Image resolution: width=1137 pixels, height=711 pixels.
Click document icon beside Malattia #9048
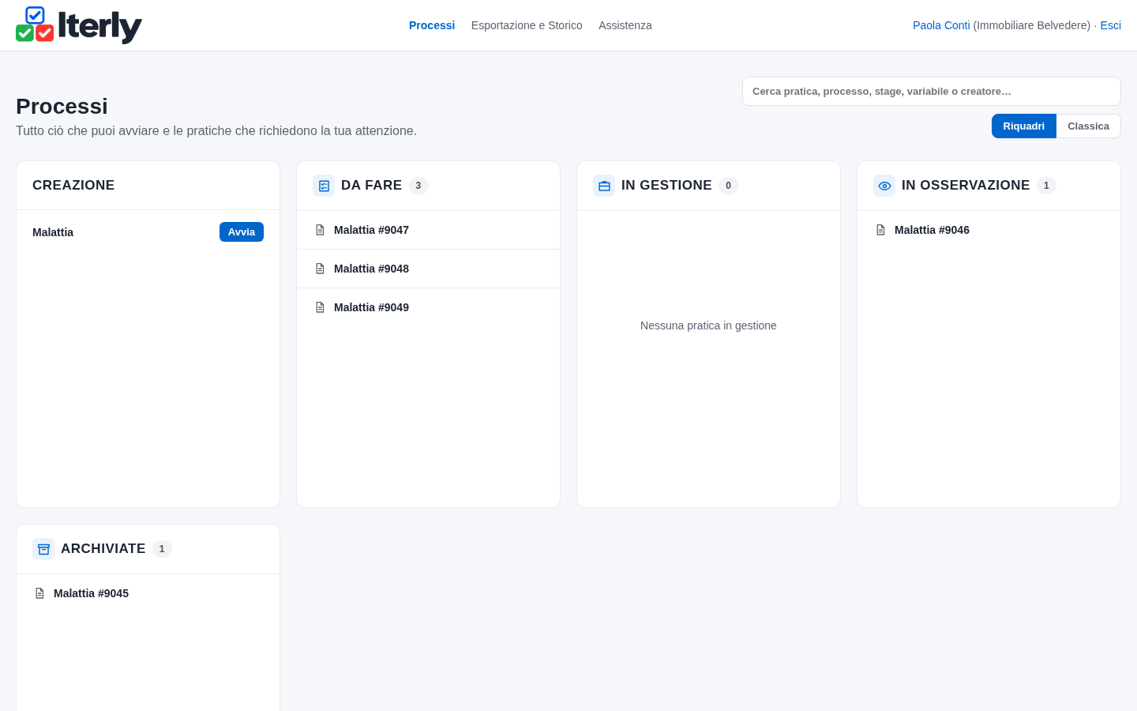coord(320,269)
